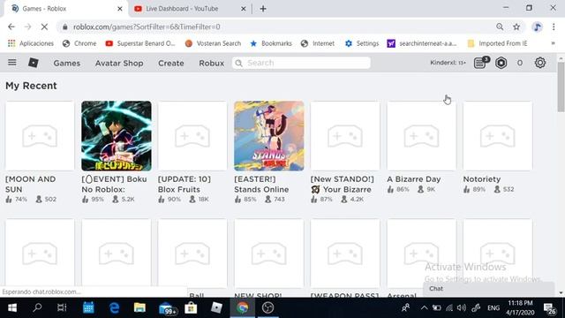Click the ENG language indicator
565x318 pixels.
(x=493, y=308)
